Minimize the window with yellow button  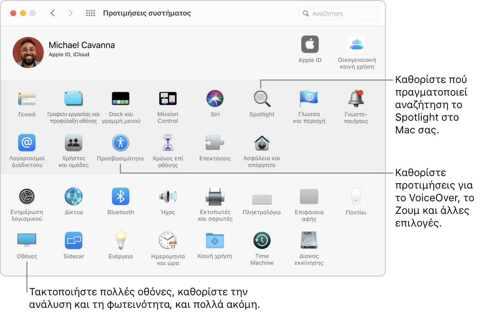pos(23,13)
